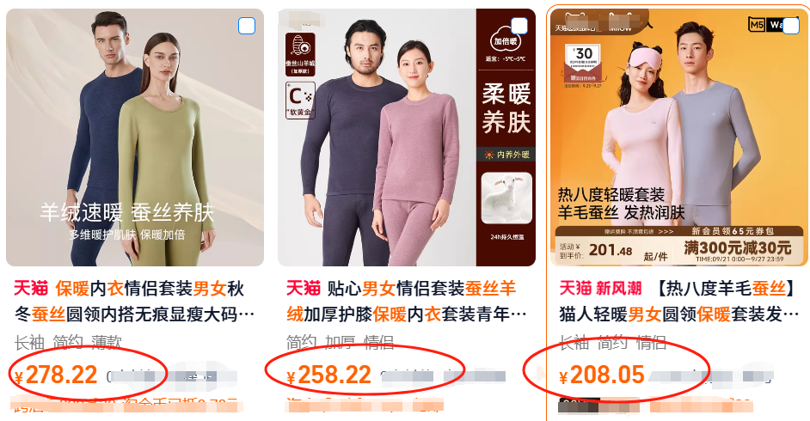The height and width of the screenshot is (421, 810).
Task: Open 贴心男女情侣套装蚕丝羊绒 product title
Action: pyautogui.click(x=407, y=301)
